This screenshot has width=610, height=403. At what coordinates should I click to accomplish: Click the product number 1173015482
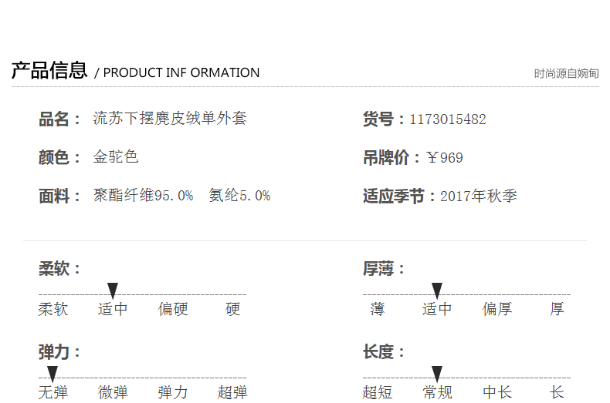click(448, 119)
